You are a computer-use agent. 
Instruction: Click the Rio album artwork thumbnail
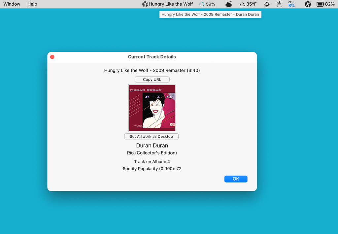click(x=152, y=108)
